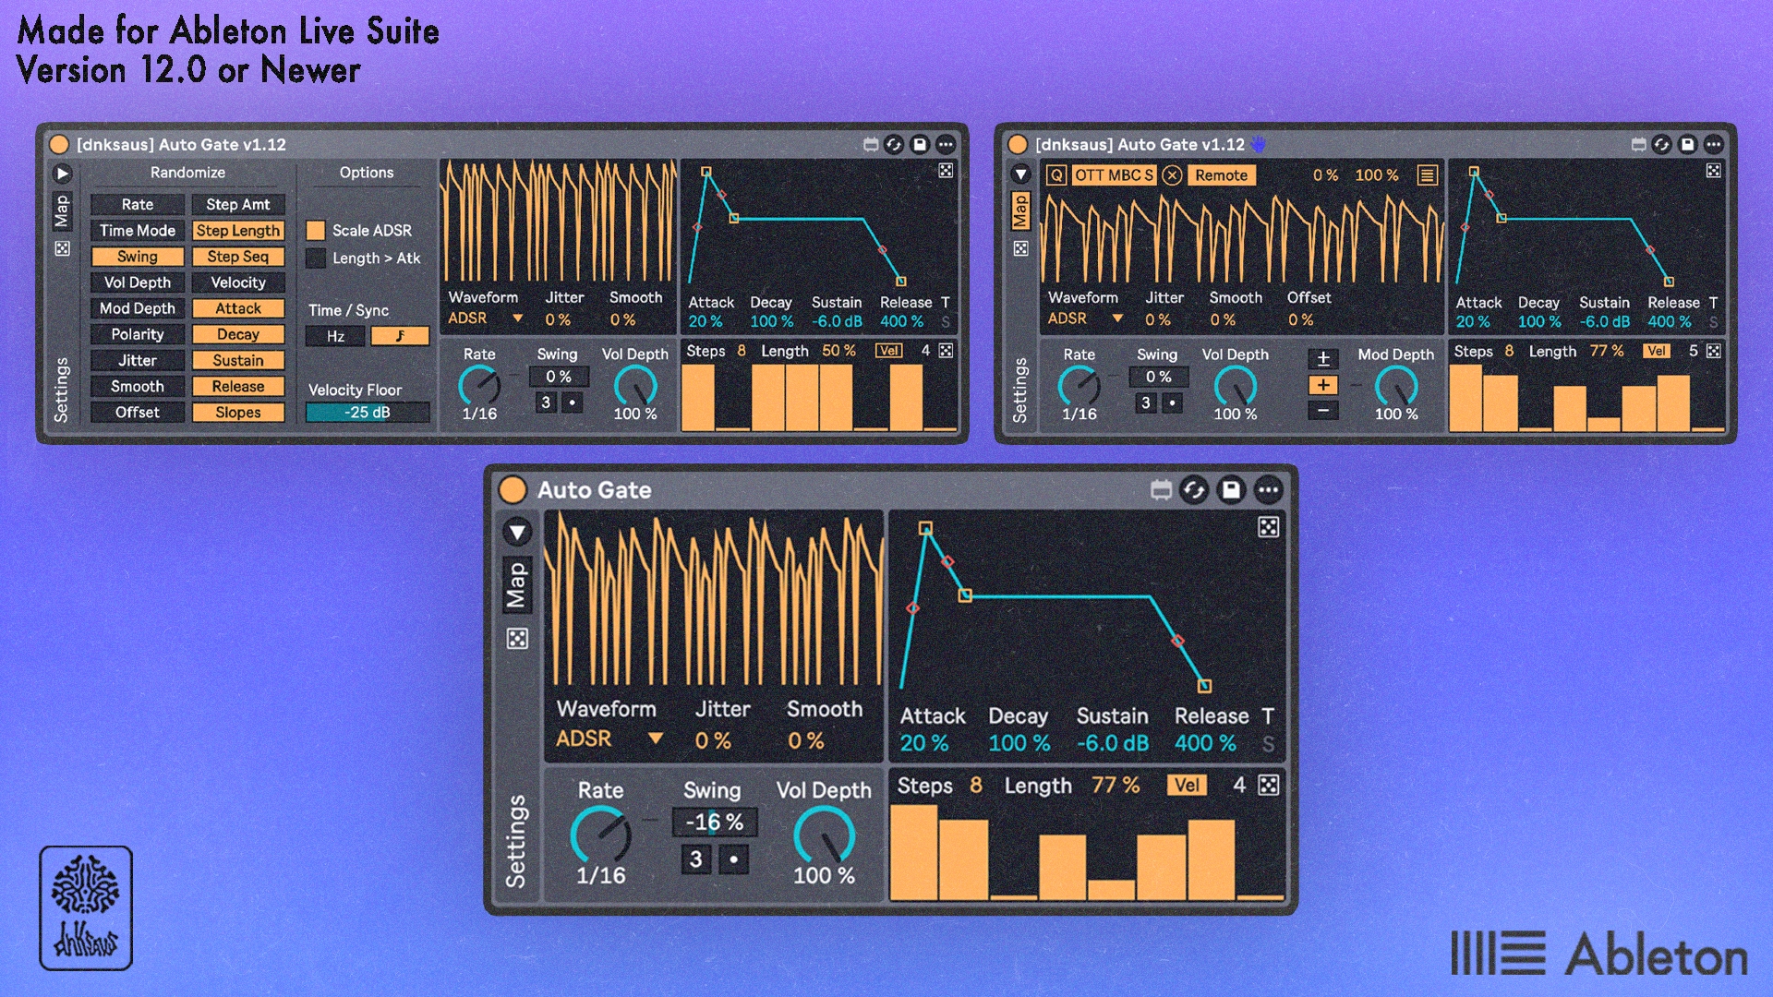Click the X unmap icon beside OTT MBC S

coord(1172,174)
